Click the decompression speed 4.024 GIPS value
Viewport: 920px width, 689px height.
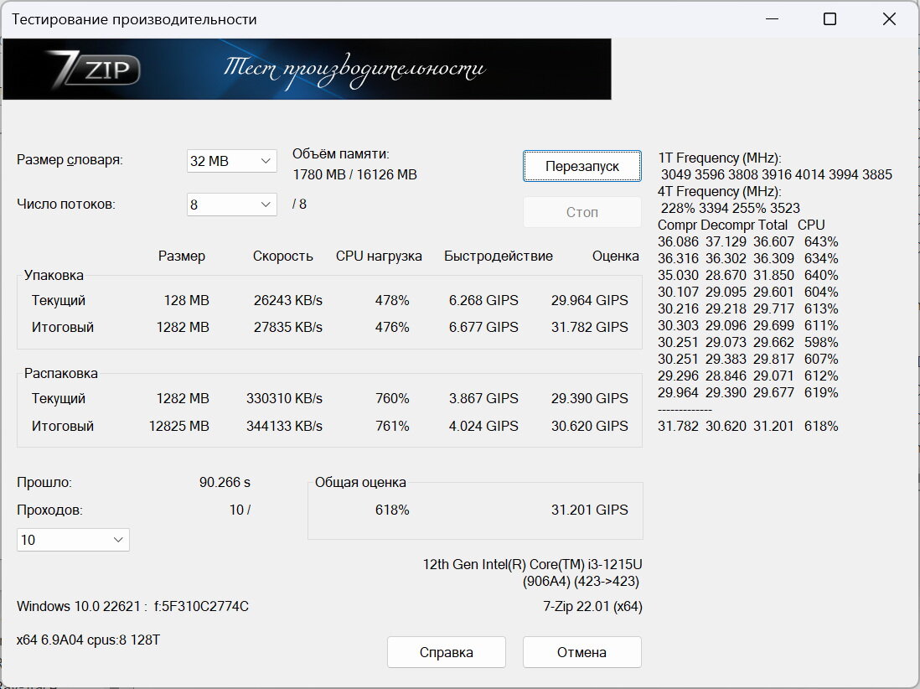point(483,426)
